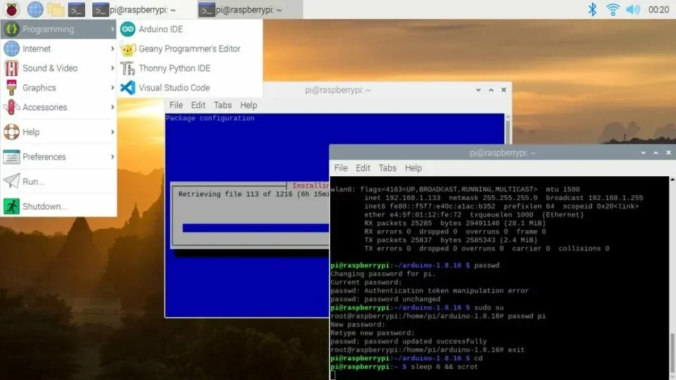
Task: Click the Geany Programmer's Editor icon
Action: [127, 49]
